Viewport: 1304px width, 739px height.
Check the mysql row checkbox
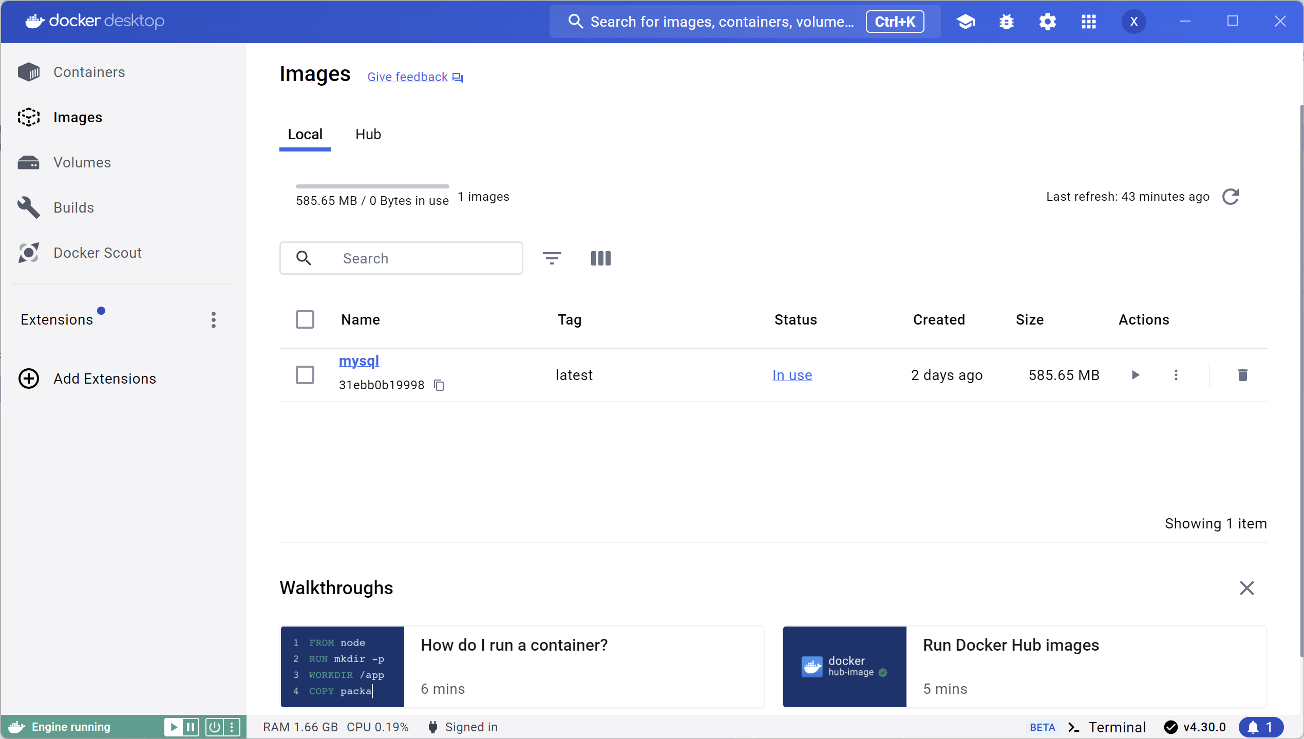[305, 375]
